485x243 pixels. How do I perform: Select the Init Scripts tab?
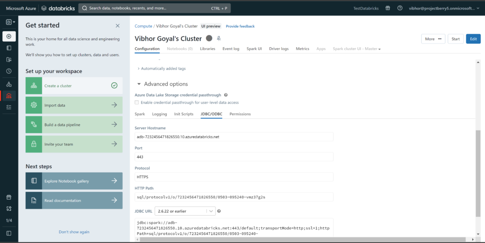(184, 114)
